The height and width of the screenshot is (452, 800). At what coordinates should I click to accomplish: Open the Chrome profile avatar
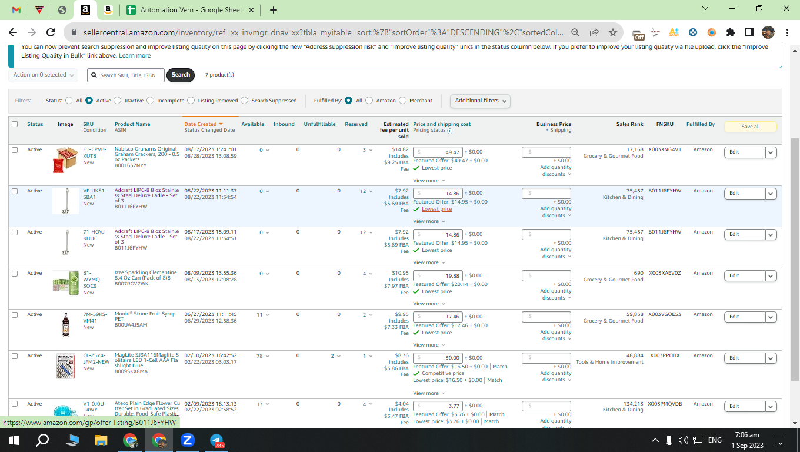coord(768,32)
